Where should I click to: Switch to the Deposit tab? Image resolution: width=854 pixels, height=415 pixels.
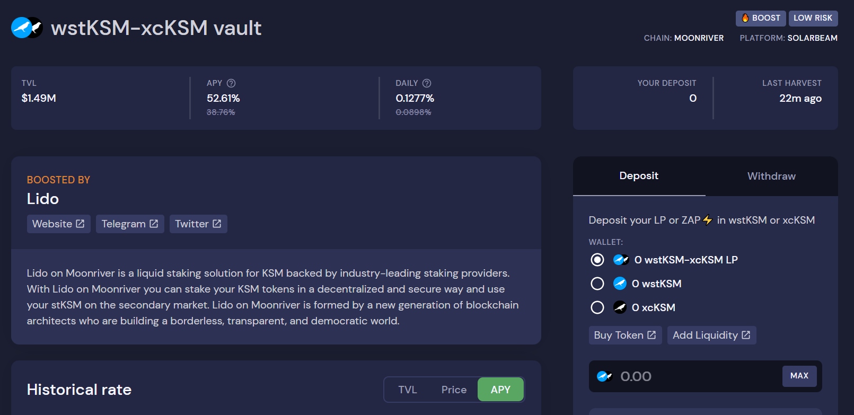pyautogui.click(x=639, y=176)
